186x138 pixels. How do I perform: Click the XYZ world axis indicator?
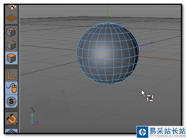(36, 121)
